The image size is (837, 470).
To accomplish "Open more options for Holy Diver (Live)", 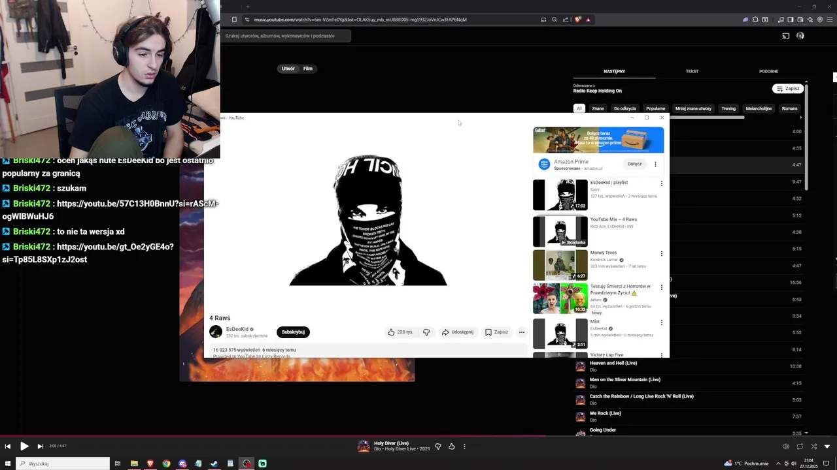I will 464,446.
